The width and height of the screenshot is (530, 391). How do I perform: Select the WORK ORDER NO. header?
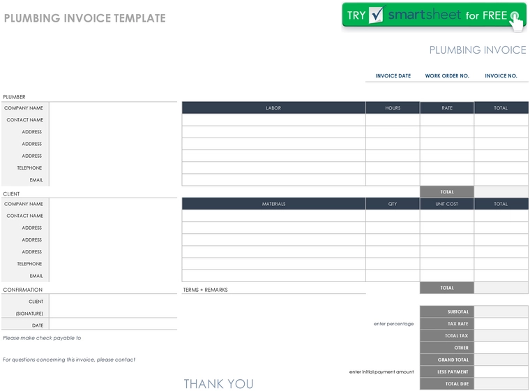point(447,76)
